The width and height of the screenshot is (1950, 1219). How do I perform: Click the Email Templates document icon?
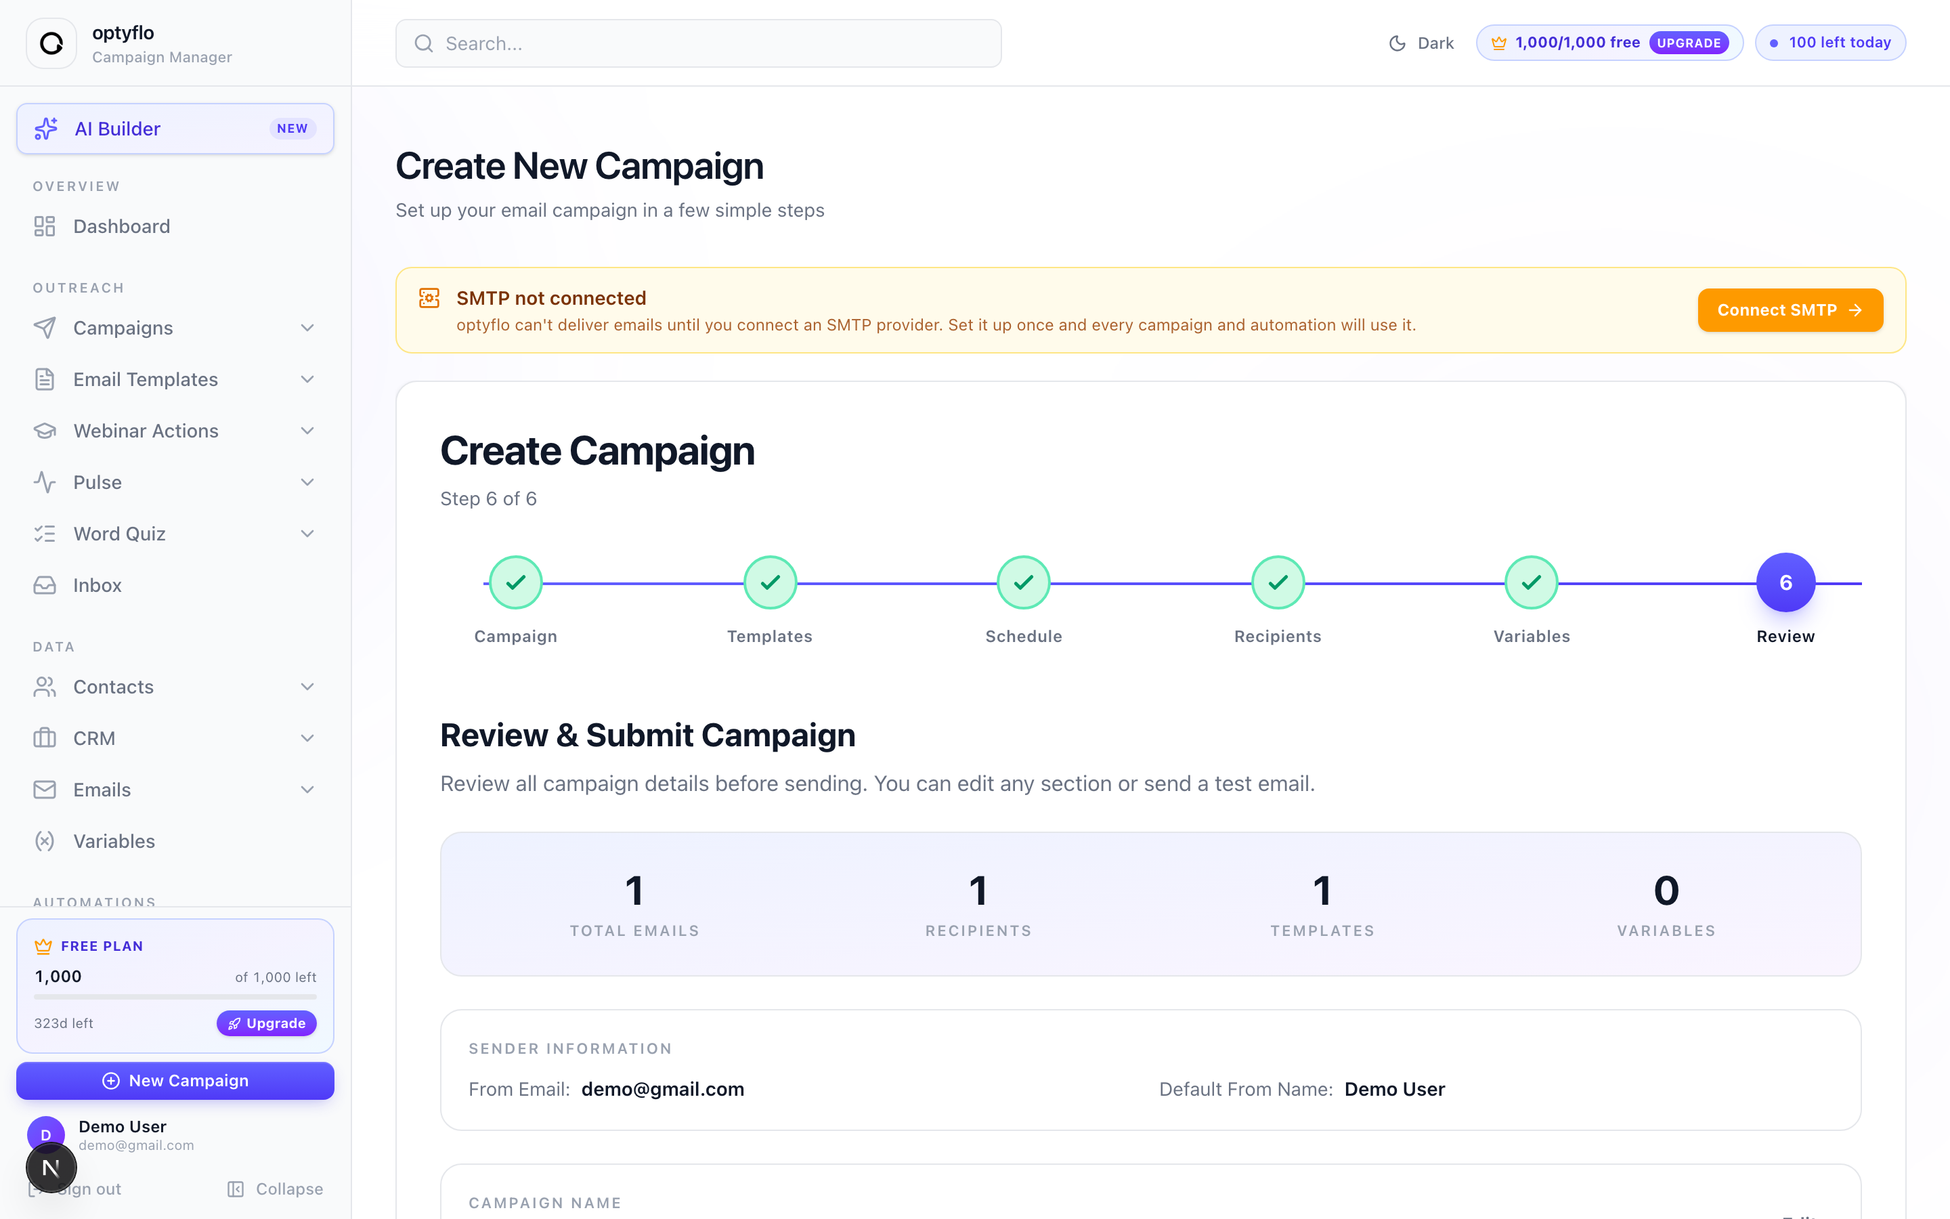coord(45,380)
